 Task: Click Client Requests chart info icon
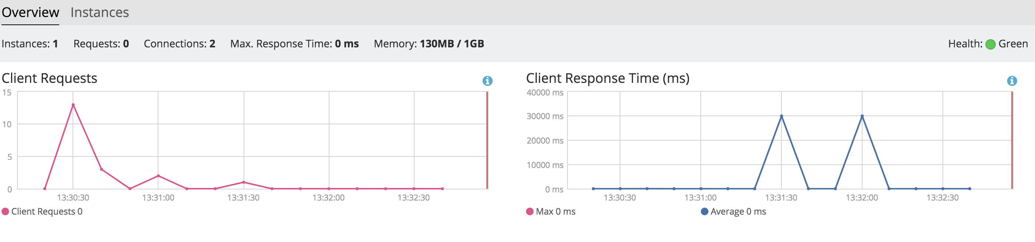(487, 81)
